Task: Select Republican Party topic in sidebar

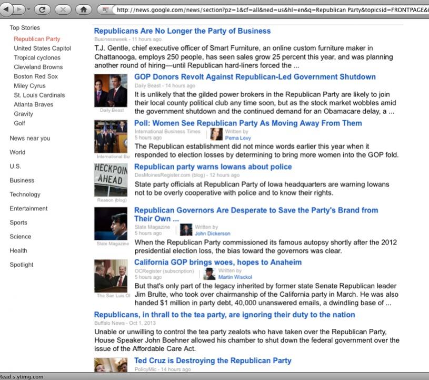Action: 37,39
